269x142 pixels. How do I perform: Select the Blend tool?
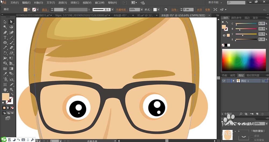pos(11,74)
